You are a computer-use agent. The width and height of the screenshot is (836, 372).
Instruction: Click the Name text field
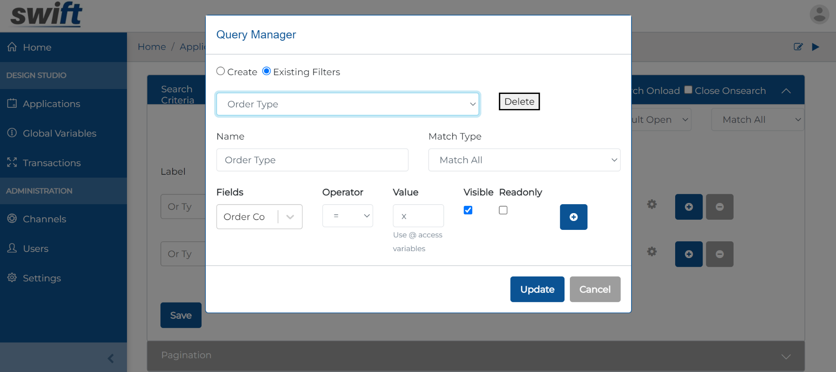pos(312,160)
